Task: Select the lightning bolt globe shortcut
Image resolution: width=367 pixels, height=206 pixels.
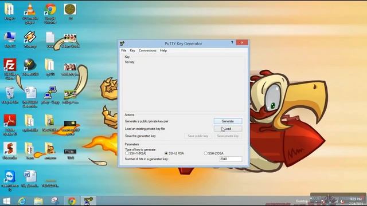Action: [x=30, y=68]
